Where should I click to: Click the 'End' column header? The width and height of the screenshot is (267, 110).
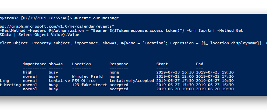[x=200, y=64]
